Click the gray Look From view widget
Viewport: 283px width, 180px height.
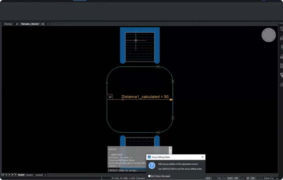click(x=268, y=35)
